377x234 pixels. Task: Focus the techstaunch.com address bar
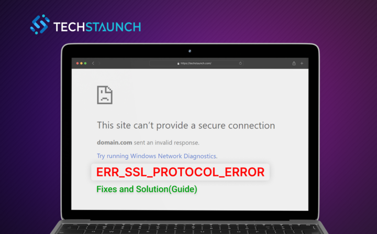[196, 63]
